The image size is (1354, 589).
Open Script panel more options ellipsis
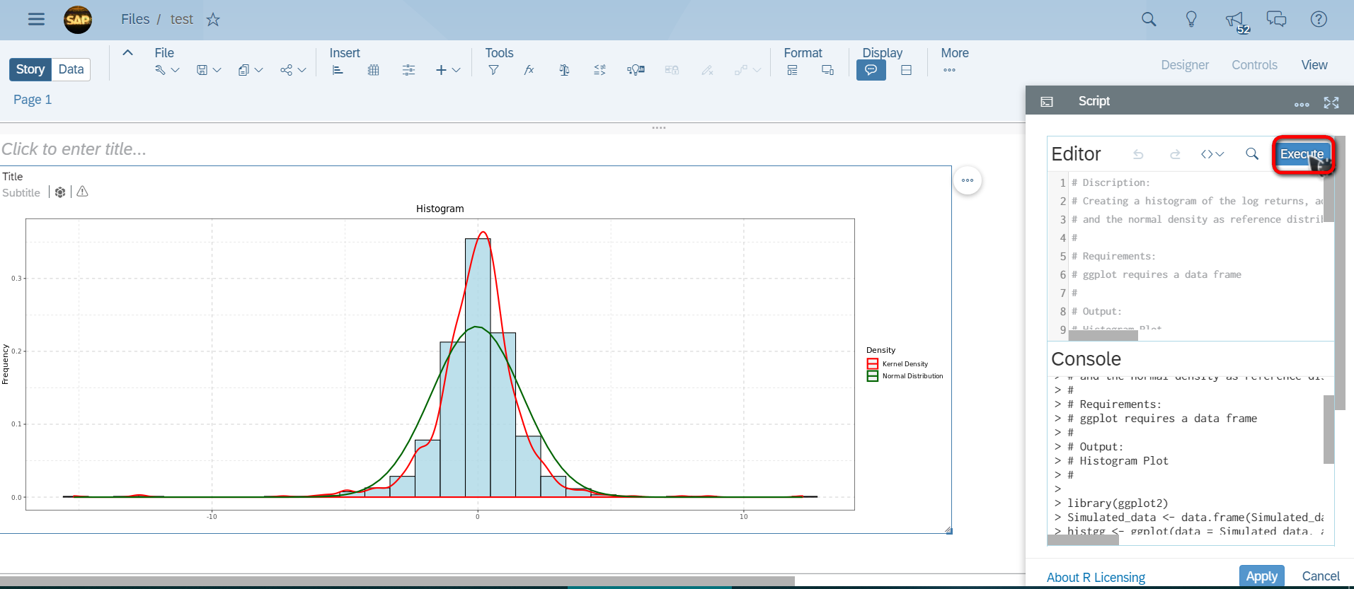click(x=1302, y=104)
